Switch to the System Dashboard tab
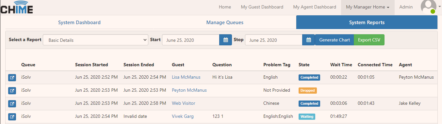The height and width of the screenshot is (124, 442). [79, 23]
